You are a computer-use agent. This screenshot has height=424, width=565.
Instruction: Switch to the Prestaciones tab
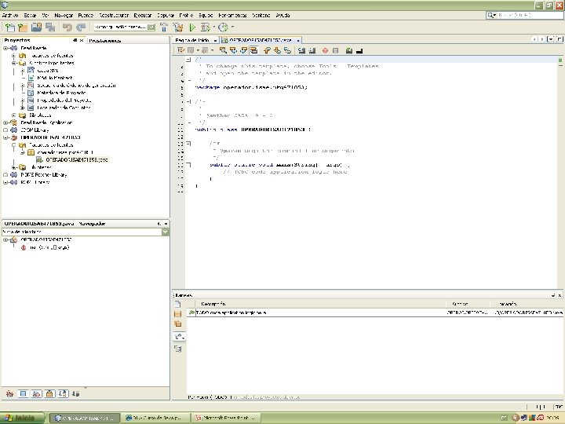104,40
